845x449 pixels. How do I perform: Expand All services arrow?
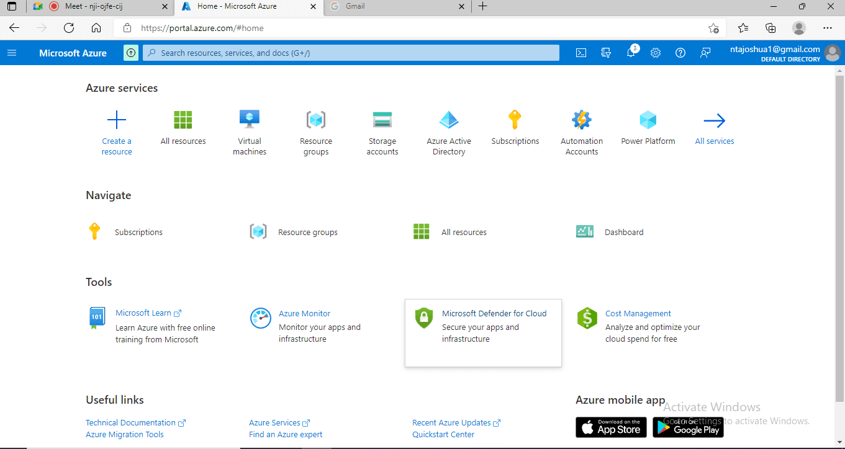tap(715, 120)
